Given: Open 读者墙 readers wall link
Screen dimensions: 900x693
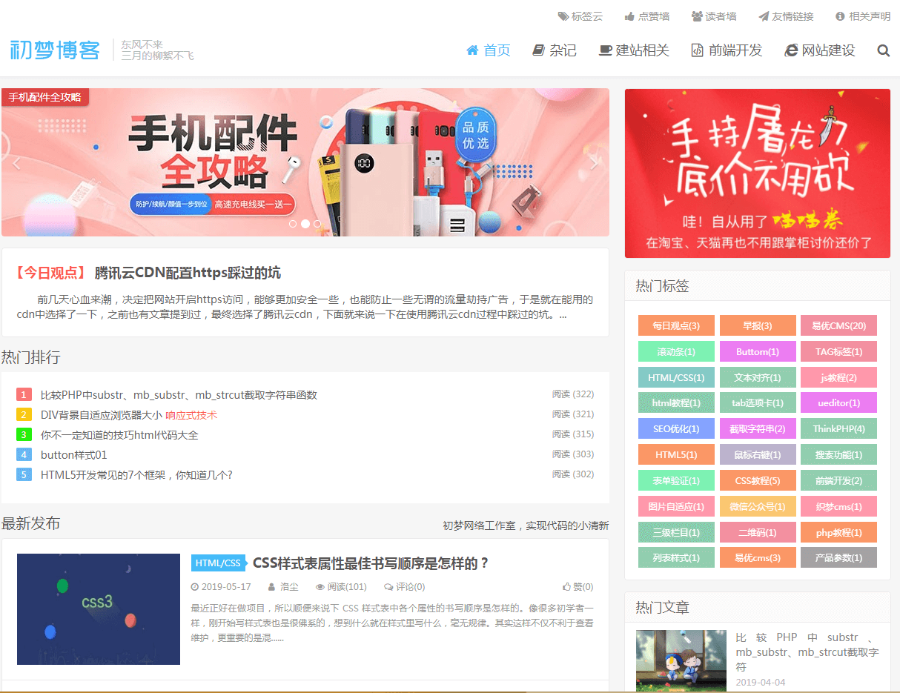Looking at the screenshot, I should pos(713,16).
